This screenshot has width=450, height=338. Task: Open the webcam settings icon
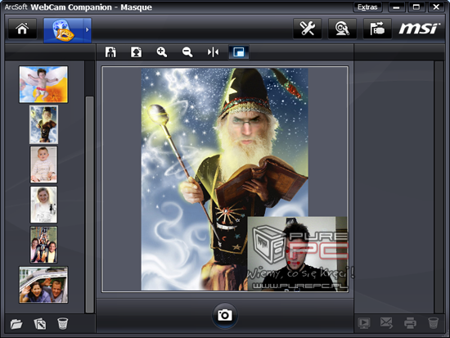tap(342, 29)
